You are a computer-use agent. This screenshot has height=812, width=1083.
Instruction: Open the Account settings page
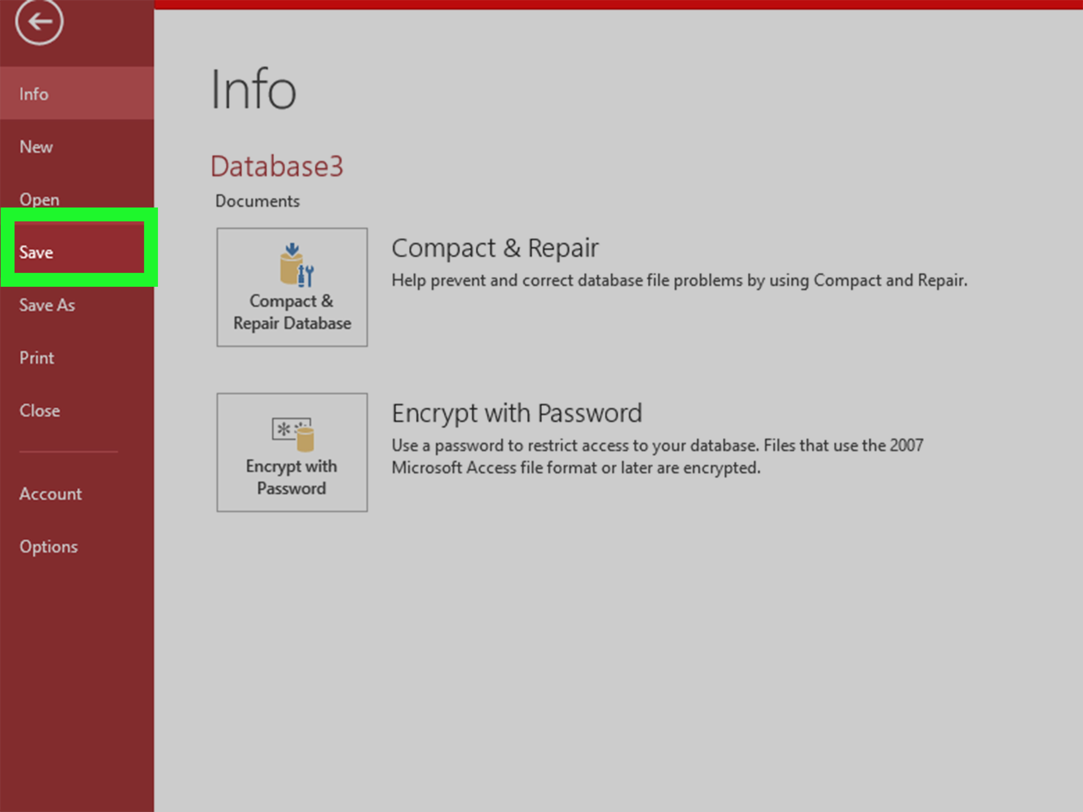(50, 494)
